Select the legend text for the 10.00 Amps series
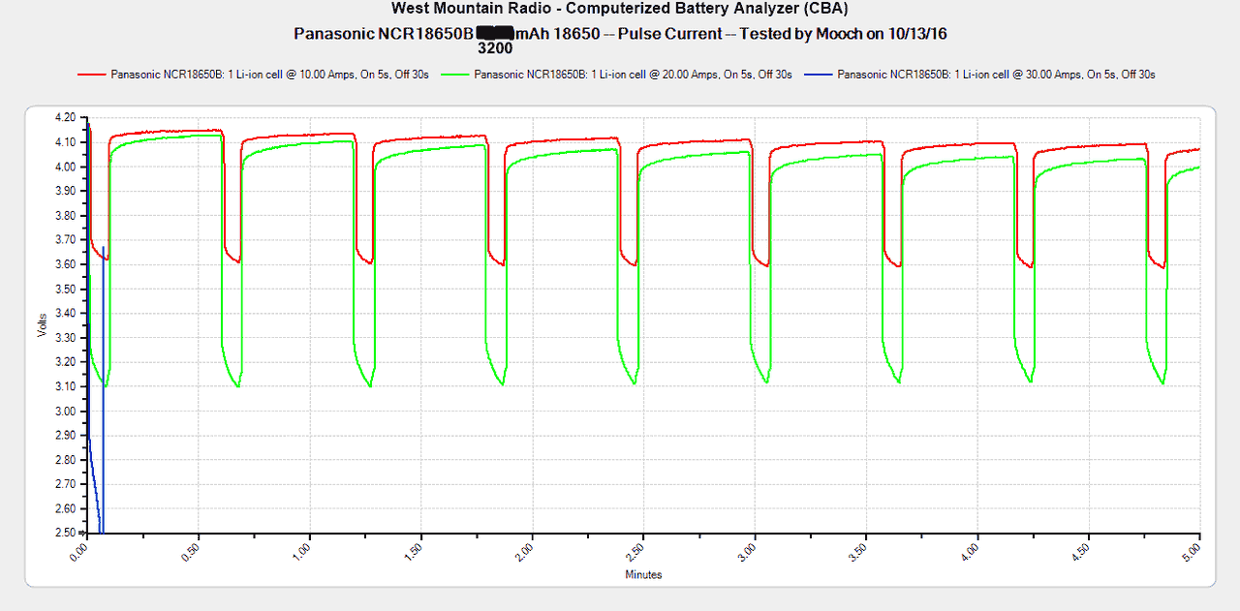The image size is (1240, 611). pos(270,75)
